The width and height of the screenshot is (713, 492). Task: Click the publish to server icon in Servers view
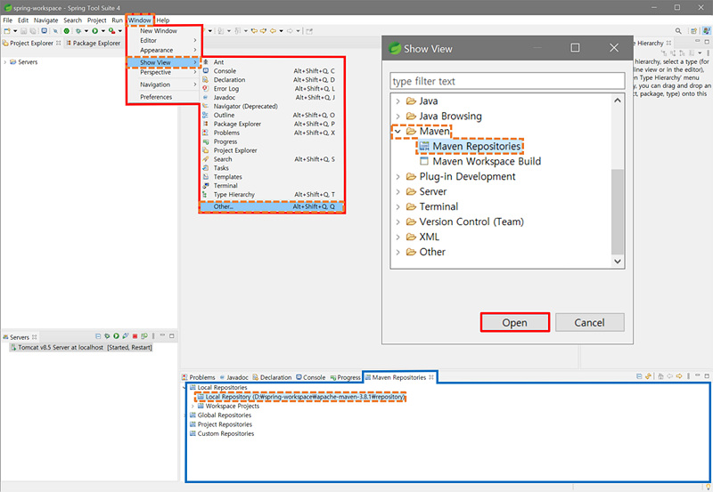coord(144,336)
